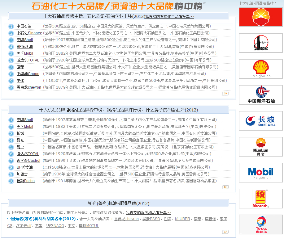Click the 十大机油-润滑油品牌 sidebar label
Viewport: 284px width, 239px height.
pos(258,3)
